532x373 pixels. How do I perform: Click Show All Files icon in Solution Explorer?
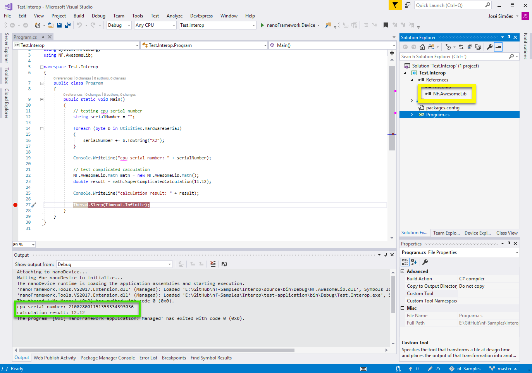point(478,47)
